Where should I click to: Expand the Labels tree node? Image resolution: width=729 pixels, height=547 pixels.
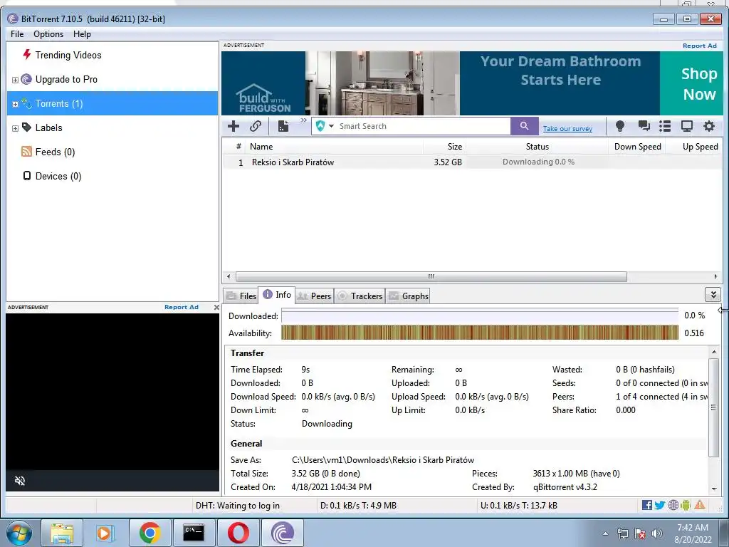click(x=15, y=128)
